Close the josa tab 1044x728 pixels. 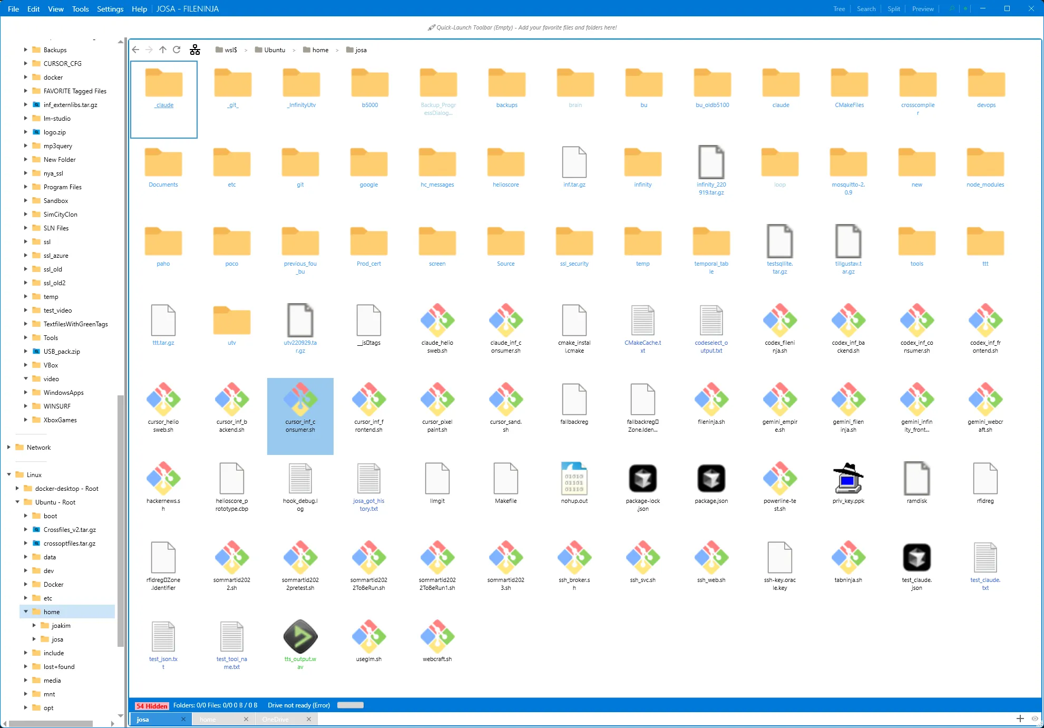(x=183, y=719)
